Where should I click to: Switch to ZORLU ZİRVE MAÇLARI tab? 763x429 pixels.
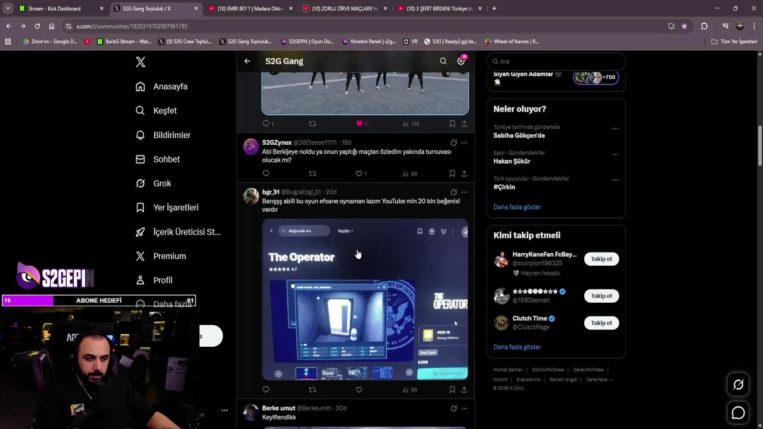click(345, 8)
